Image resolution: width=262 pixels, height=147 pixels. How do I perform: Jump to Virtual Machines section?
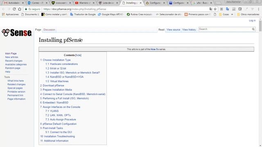(x=57, y=81)
